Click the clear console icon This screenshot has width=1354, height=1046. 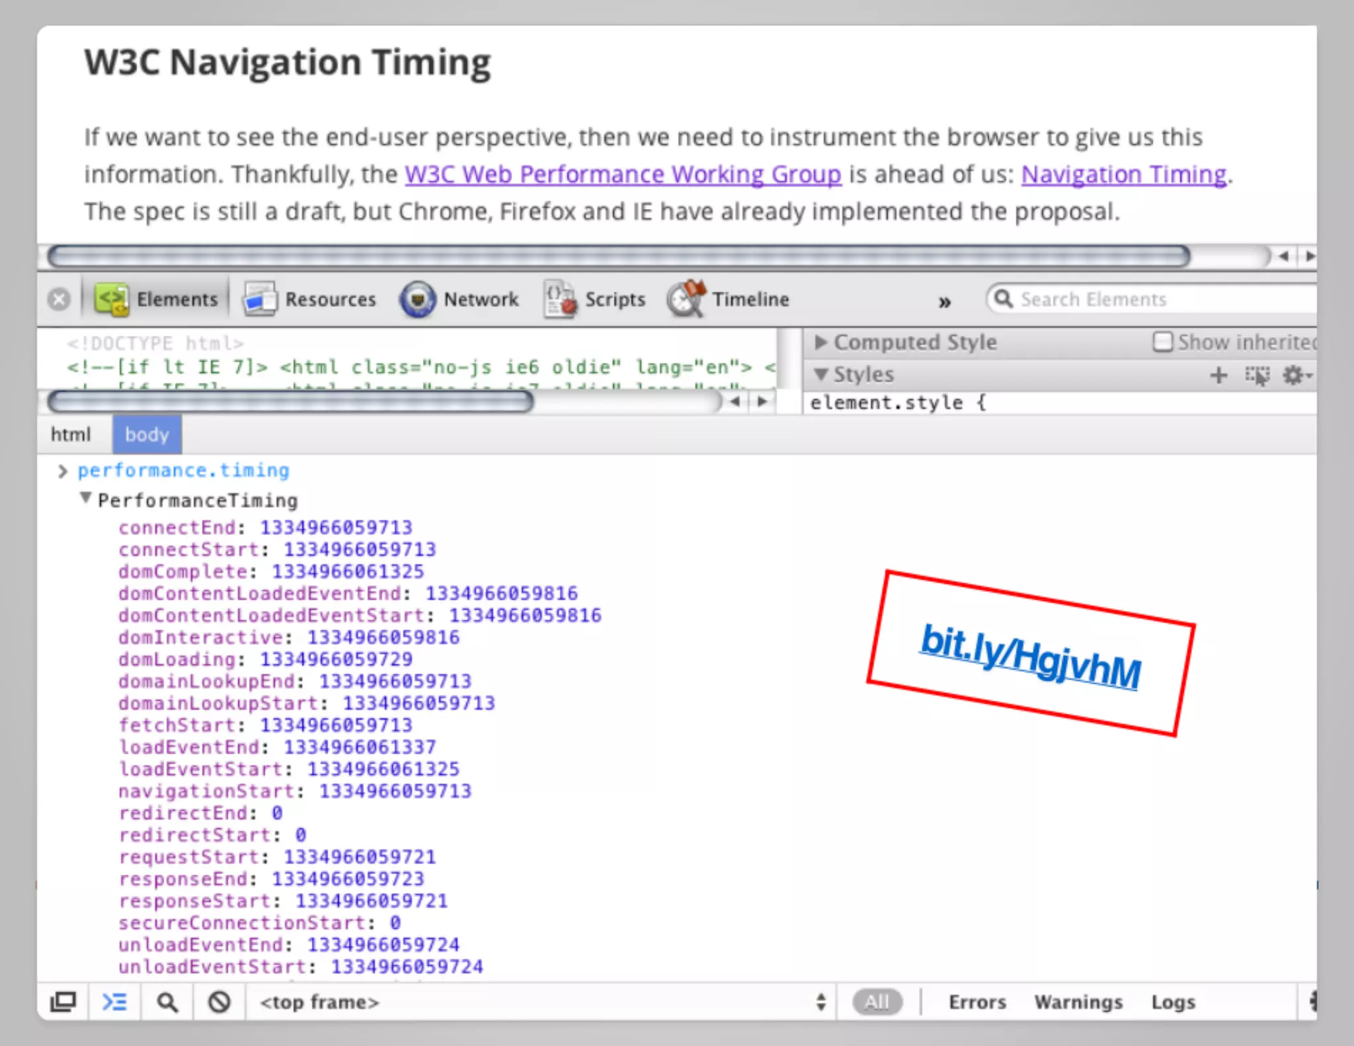[219, 1002]
